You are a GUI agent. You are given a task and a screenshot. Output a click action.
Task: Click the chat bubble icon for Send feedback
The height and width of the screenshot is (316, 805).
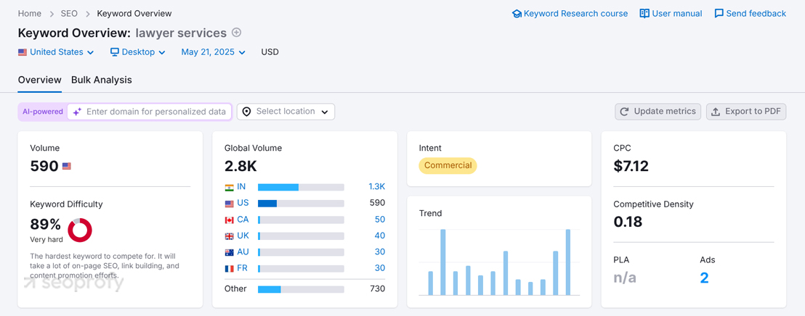(719, 13)
